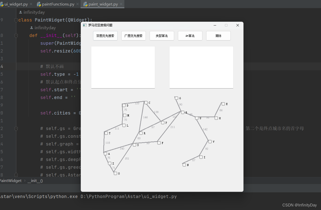This screenshot has width=321, height=210.
Task: Run 深度优先搜索 (depth-first search)
Action: 105,36
